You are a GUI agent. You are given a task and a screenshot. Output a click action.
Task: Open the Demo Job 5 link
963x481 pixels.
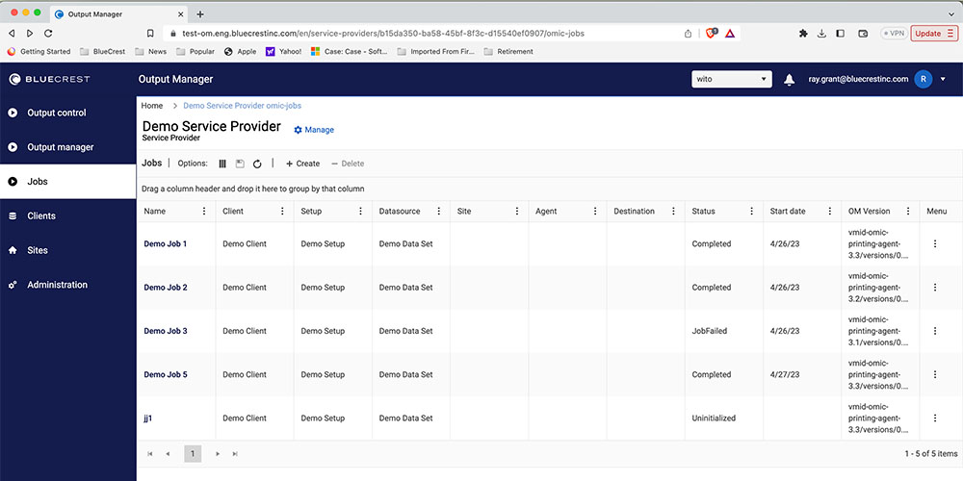point(166,374)
